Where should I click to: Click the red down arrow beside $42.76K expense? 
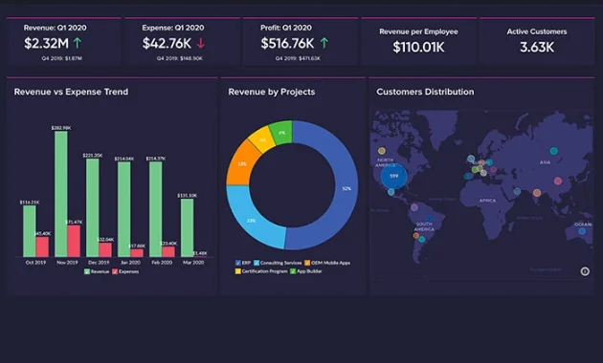200,43
